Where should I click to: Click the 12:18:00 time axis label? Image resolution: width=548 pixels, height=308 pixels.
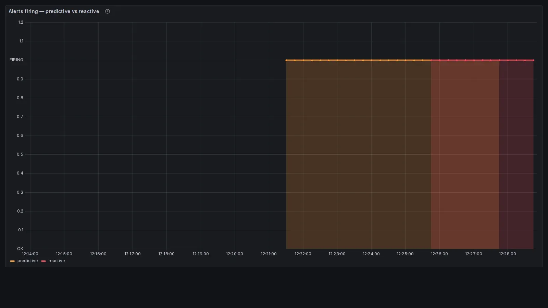166,254
